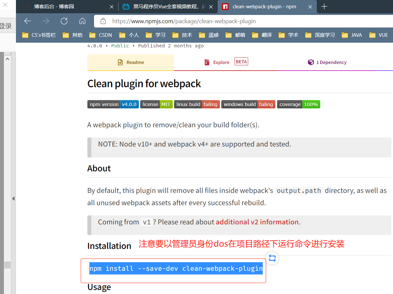Click the scroll up arrow in left panel
The width and height of the screenshot is (393, 294).
point(8,59)
